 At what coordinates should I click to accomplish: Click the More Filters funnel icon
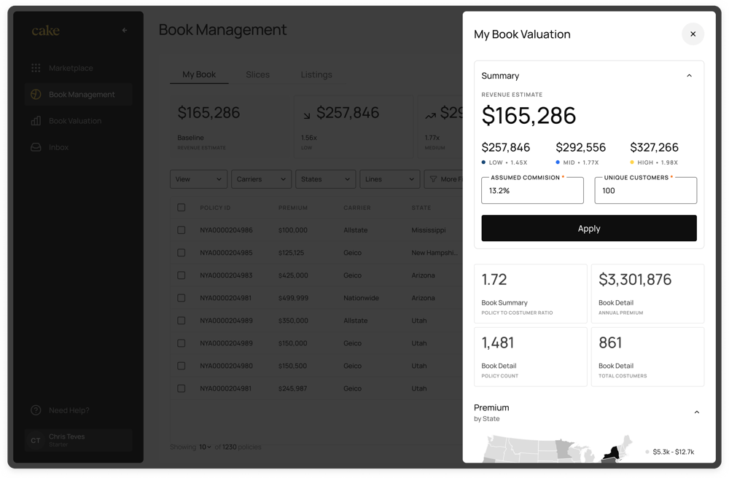coord(433,179)
